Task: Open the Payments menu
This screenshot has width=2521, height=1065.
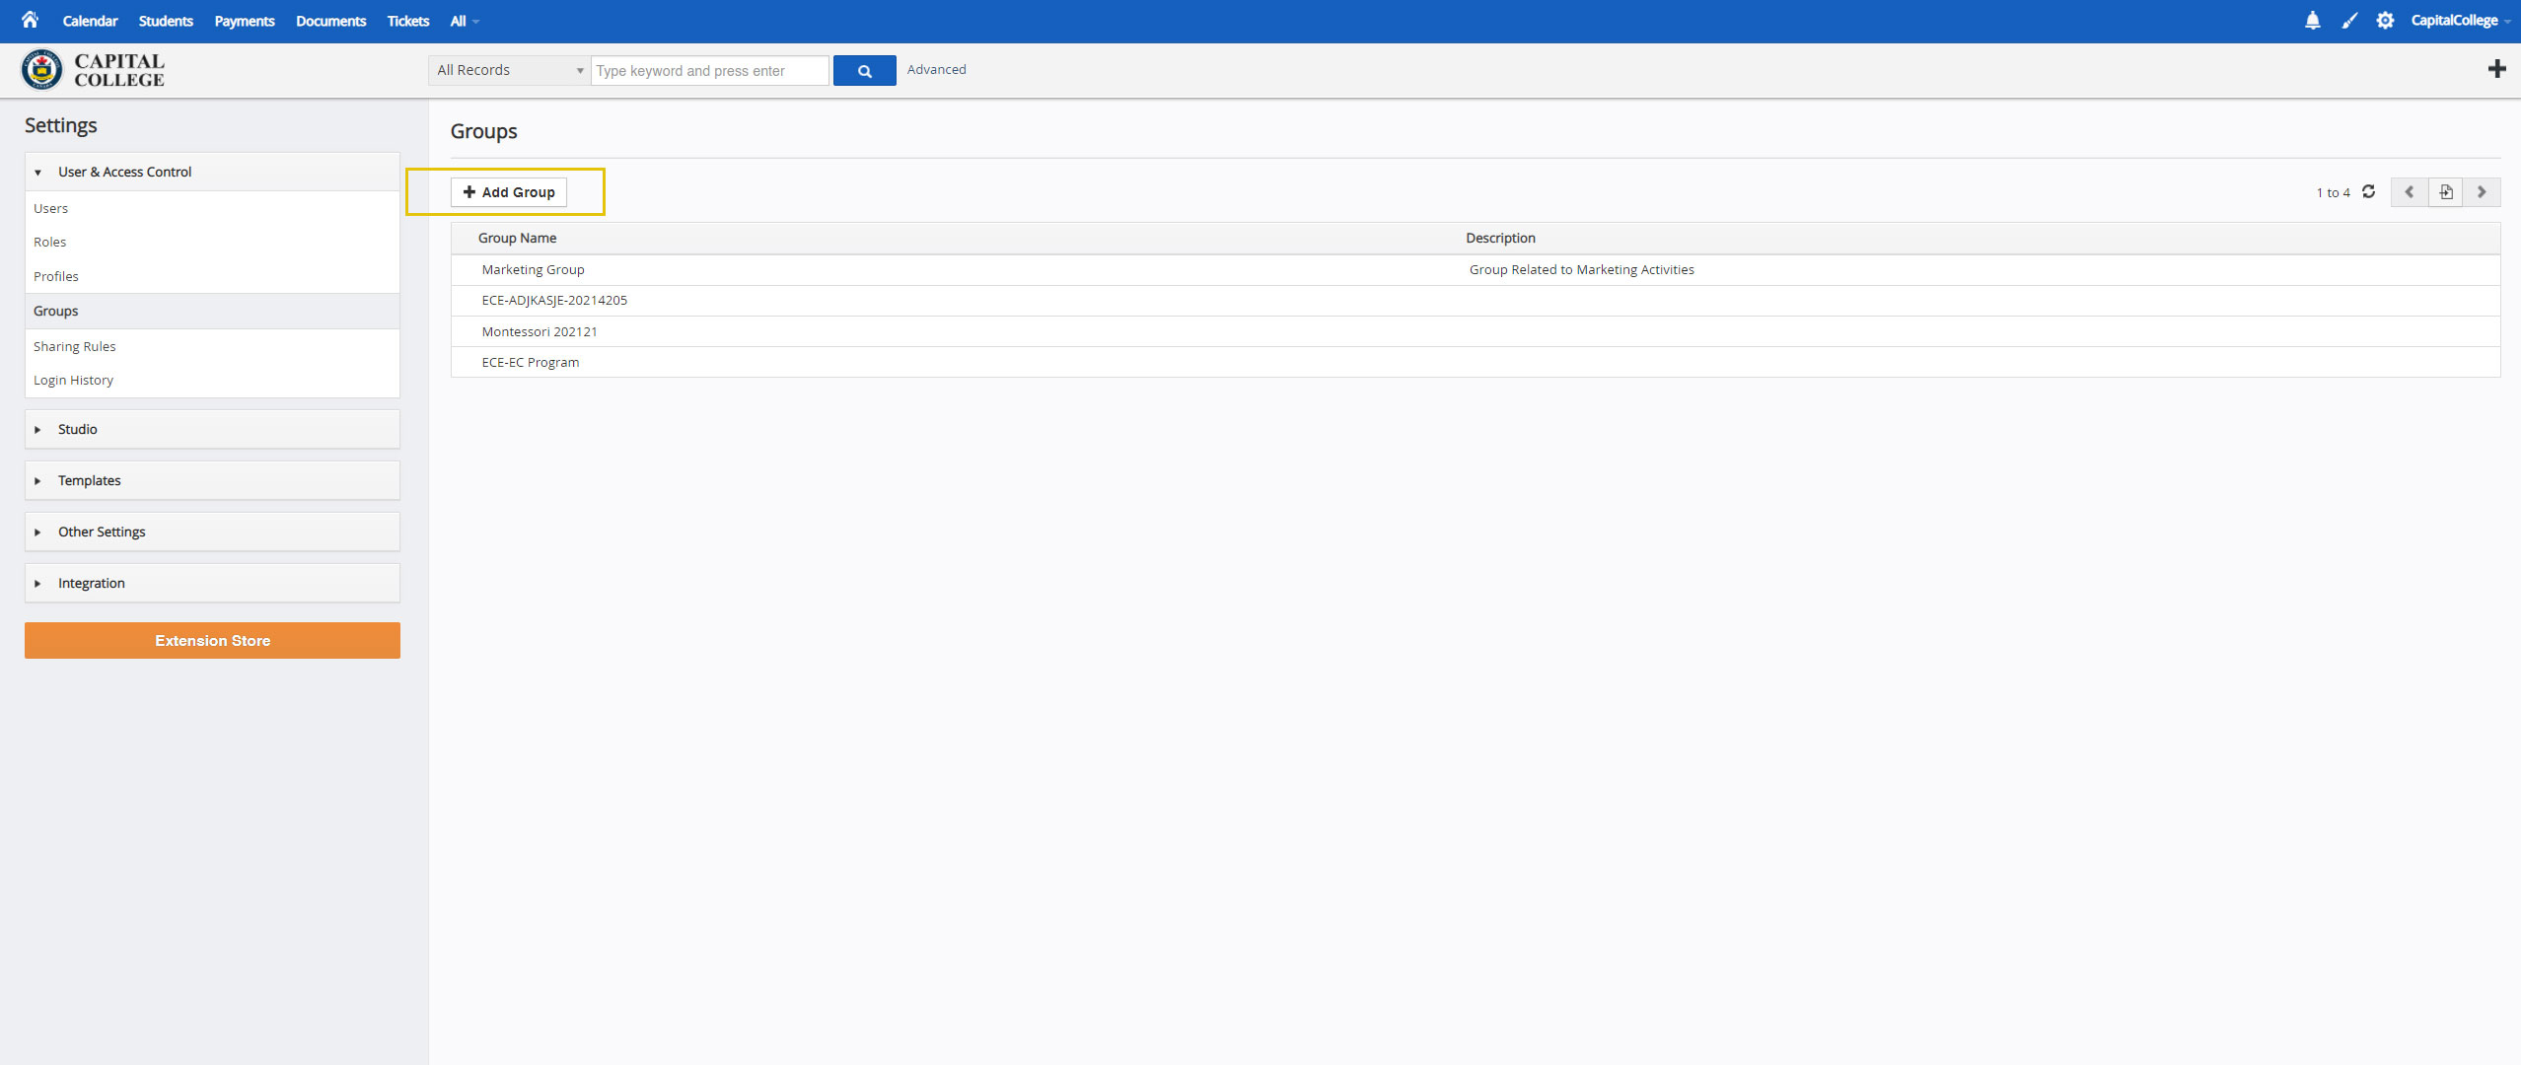Action: pyautogui.click(x=245, y=21)
